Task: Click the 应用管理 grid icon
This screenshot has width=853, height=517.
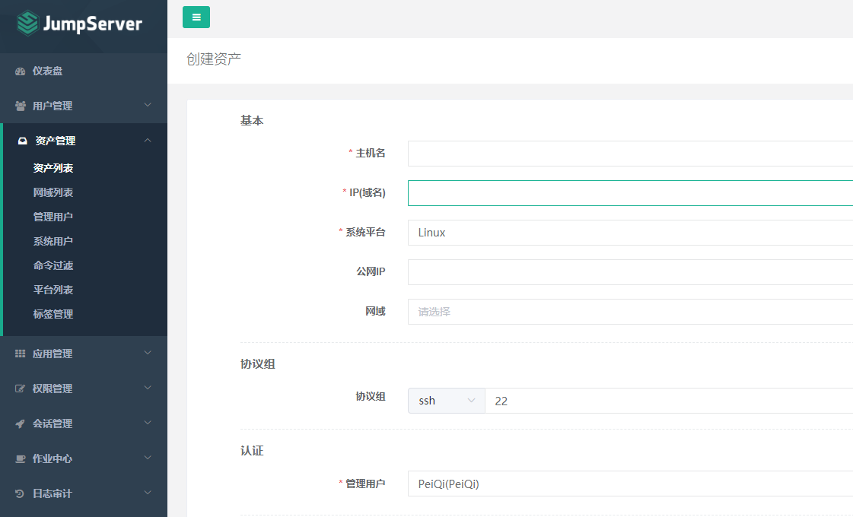Action: [21, 354]
